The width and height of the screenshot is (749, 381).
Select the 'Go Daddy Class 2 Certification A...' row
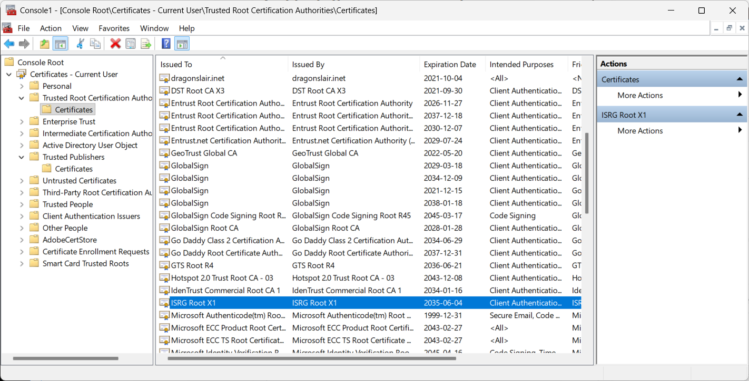369,241
